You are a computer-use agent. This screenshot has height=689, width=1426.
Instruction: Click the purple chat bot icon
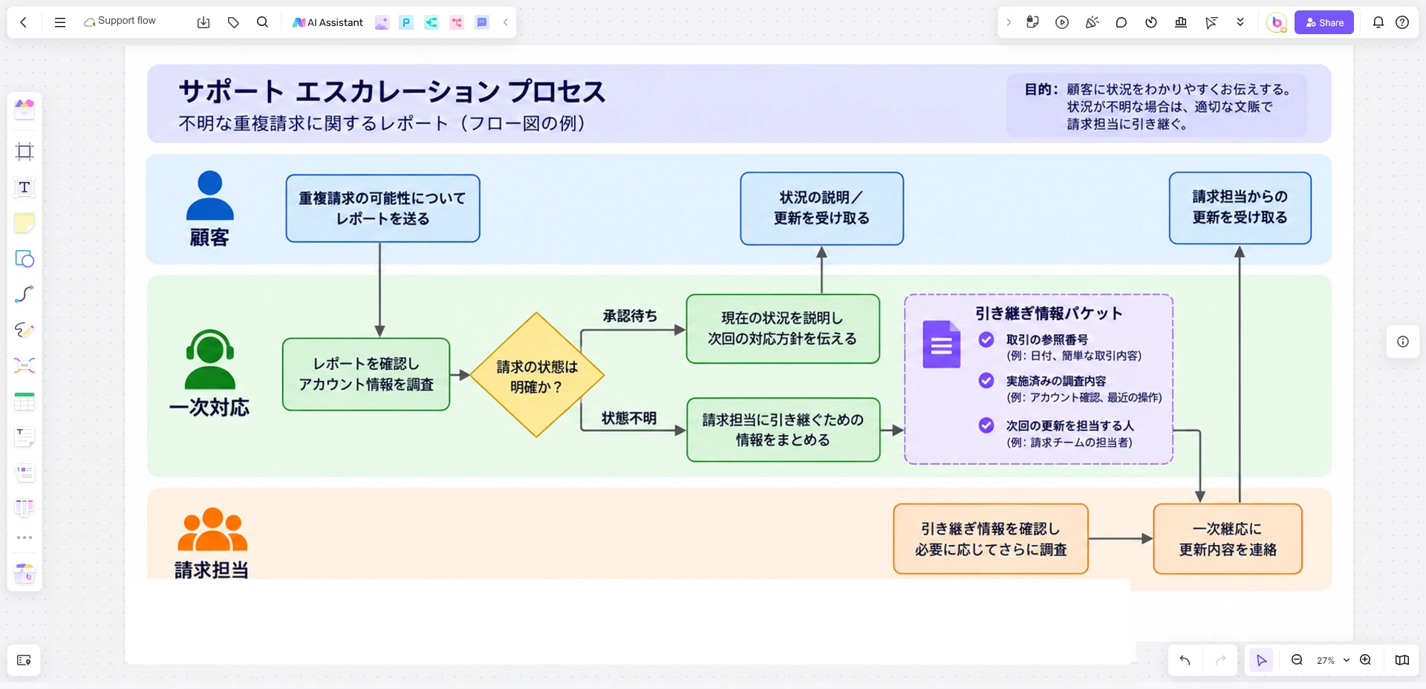pos(482,22)
